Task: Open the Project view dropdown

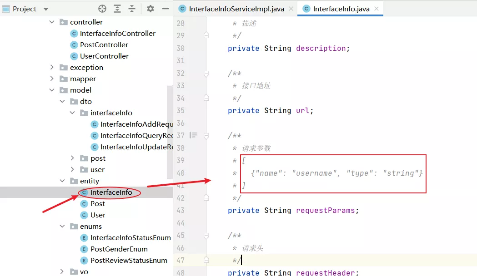Action: (x=46, y=9)
